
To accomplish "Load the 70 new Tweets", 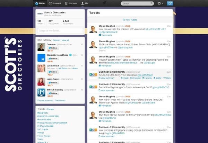I will 130,20.
